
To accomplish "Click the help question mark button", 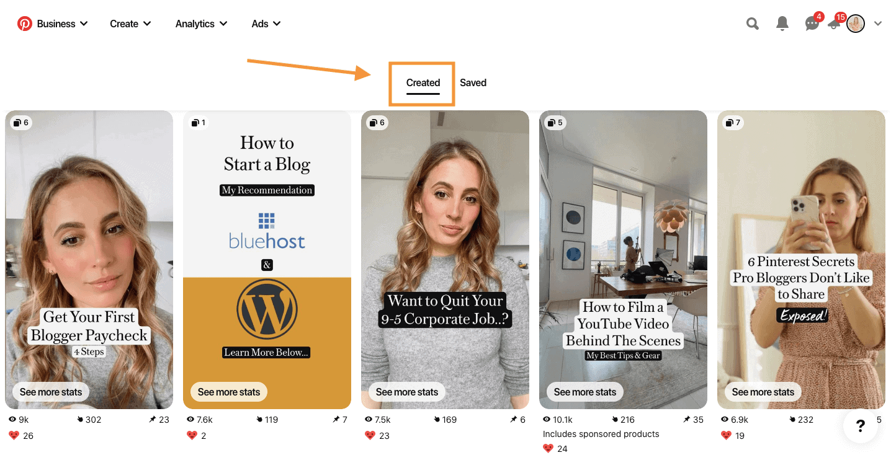I will [x=860, y=426].
